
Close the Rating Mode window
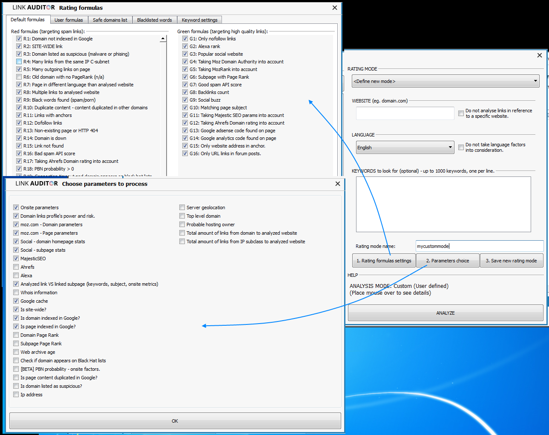click(540, 55)
